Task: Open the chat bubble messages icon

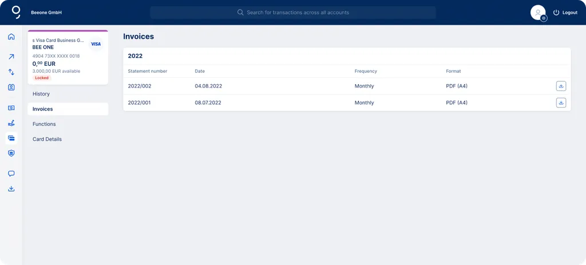Action: pos(11,173)
